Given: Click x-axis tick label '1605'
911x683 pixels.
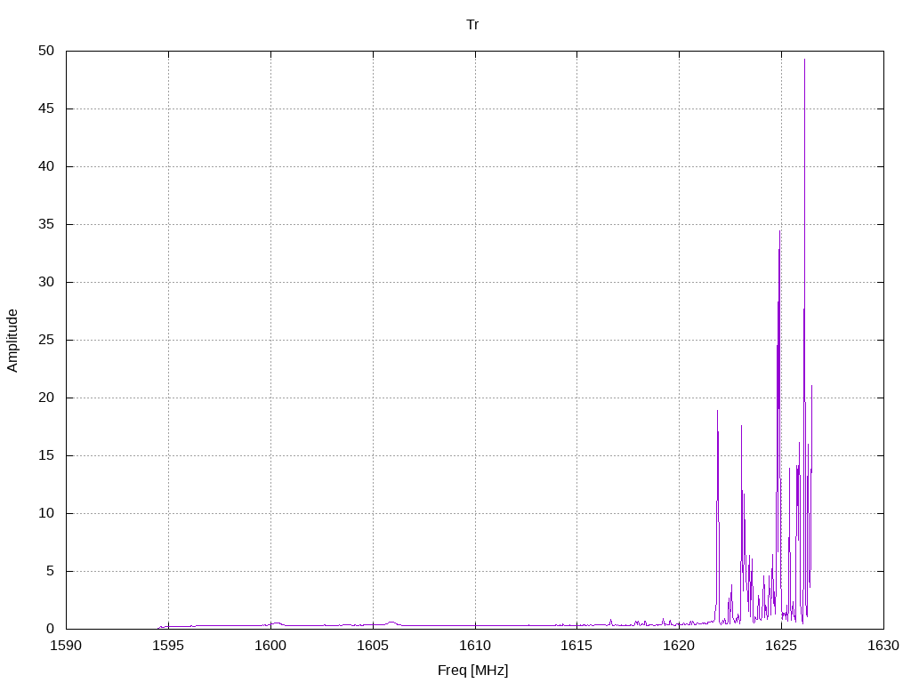Looking at the screenshot, I should click(x=373, y=646).
